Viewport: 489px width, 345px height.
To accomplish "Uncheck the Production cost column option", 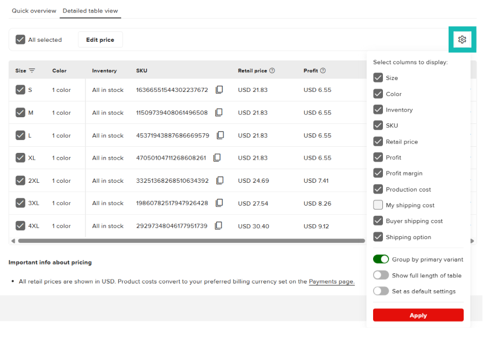I will [378, 190].
